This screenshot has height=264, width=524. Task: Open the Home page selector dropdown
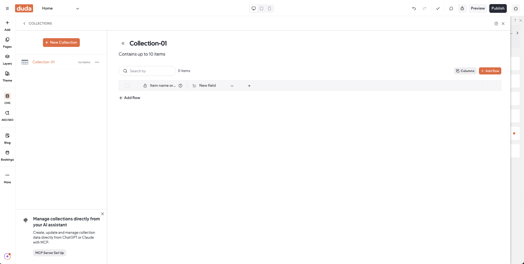click(61, 8)
